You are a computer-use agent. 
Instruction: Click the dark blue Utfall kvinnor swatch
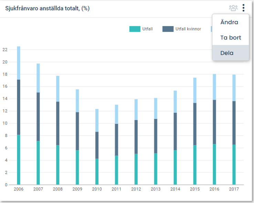click(168, 29)
